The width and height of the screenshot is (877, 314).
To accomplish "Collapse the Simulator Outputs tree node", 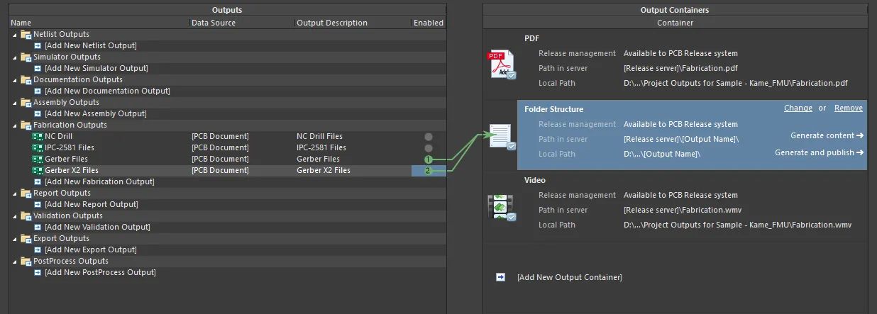I will click(16, 57).
